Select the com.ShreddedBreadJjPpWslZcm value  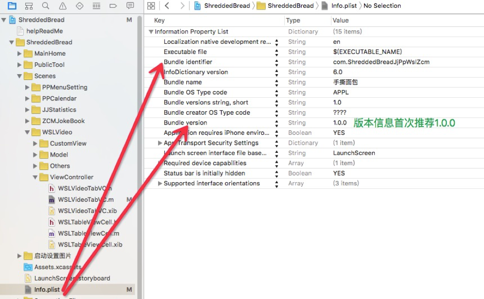pos(381,62)
